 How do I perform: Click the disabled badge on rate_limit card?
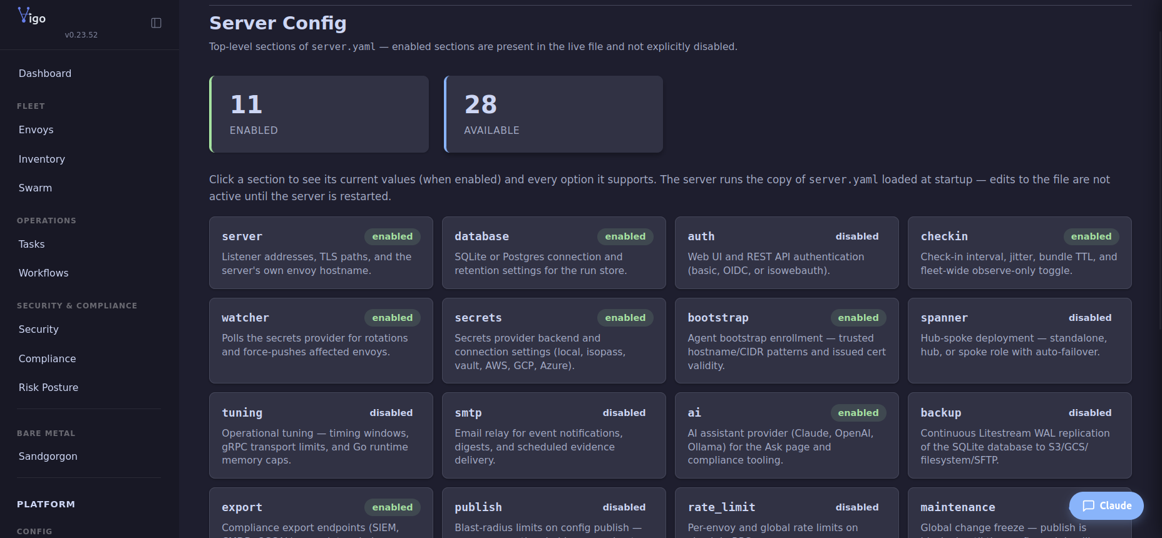coord(857,507)
